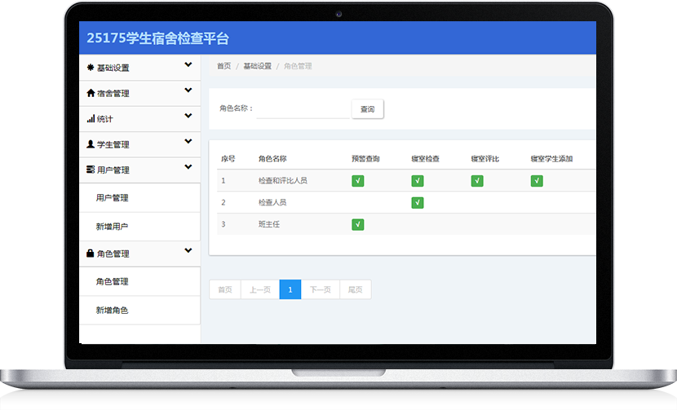Click the server icon beside 用户管理

coord(91,170)
